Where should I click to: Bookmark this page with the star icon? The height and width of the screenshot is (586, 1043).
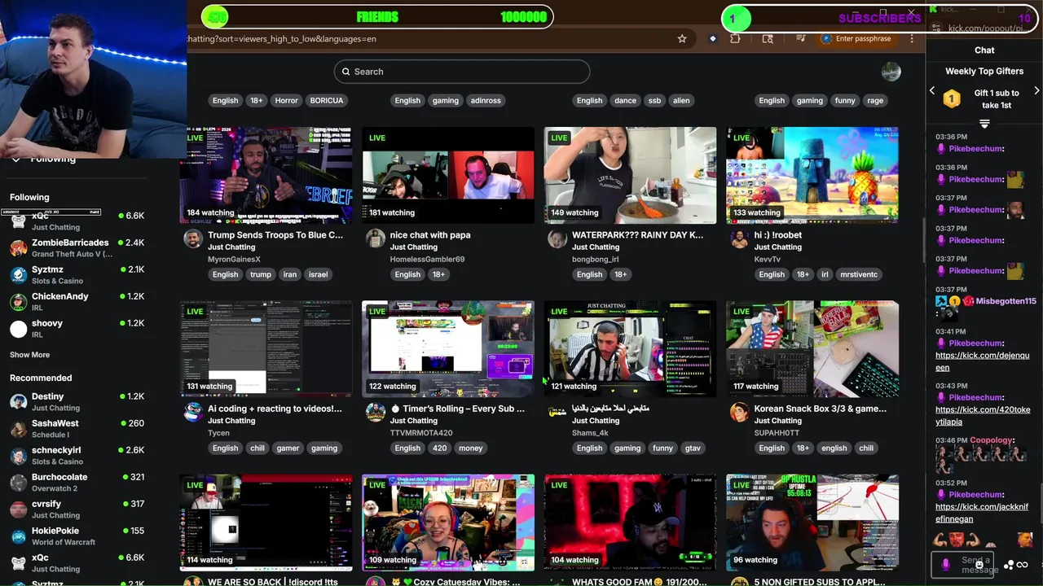pos(682,38)
